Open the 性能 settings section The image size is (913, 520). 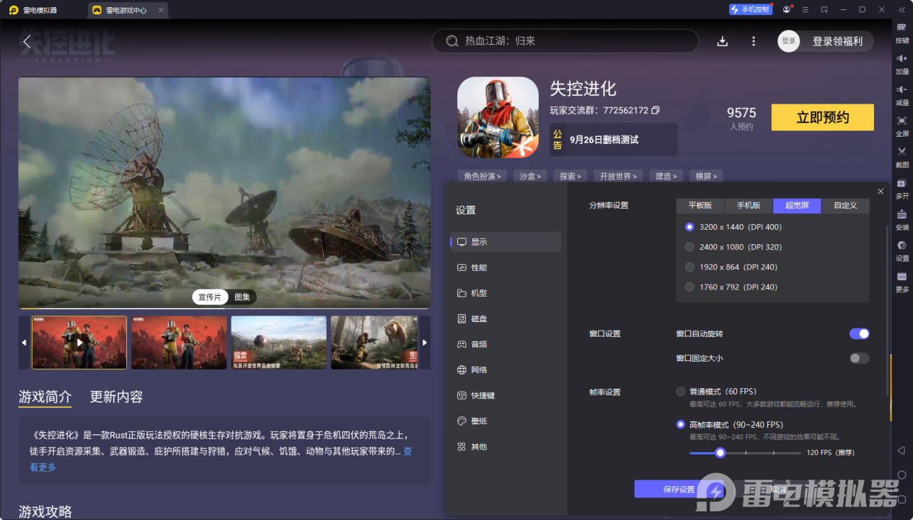(479, 268)
